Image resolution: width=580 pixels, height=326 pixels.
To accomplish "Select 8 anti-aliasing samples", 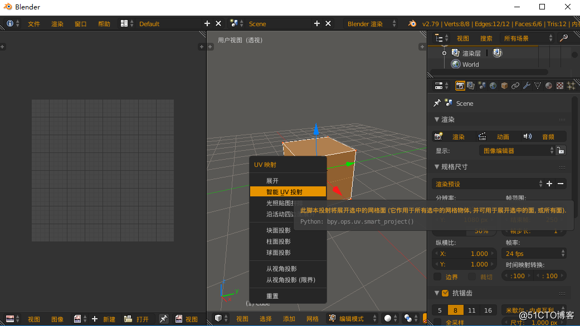I will (x=455, y=310).
